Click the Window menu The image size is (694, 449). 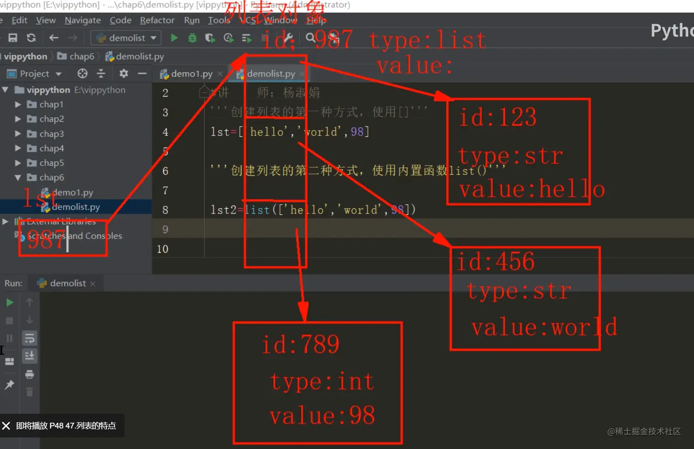click(x=280, y=20)
